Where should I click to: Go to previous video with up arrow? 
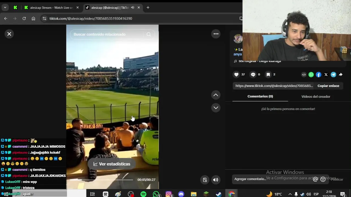click(216, 95)
